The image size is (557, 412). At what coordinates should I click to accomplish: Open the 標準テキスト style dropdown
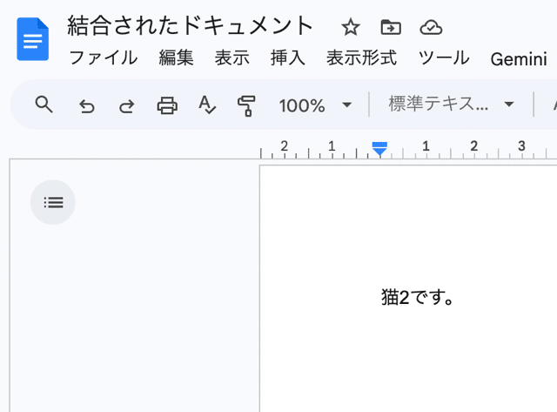(x=451, y=105)
